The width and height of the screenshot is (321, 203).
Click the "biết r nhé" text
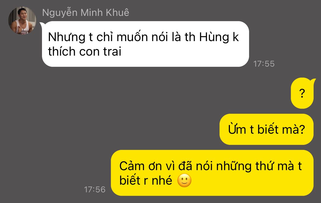point(146,181)
